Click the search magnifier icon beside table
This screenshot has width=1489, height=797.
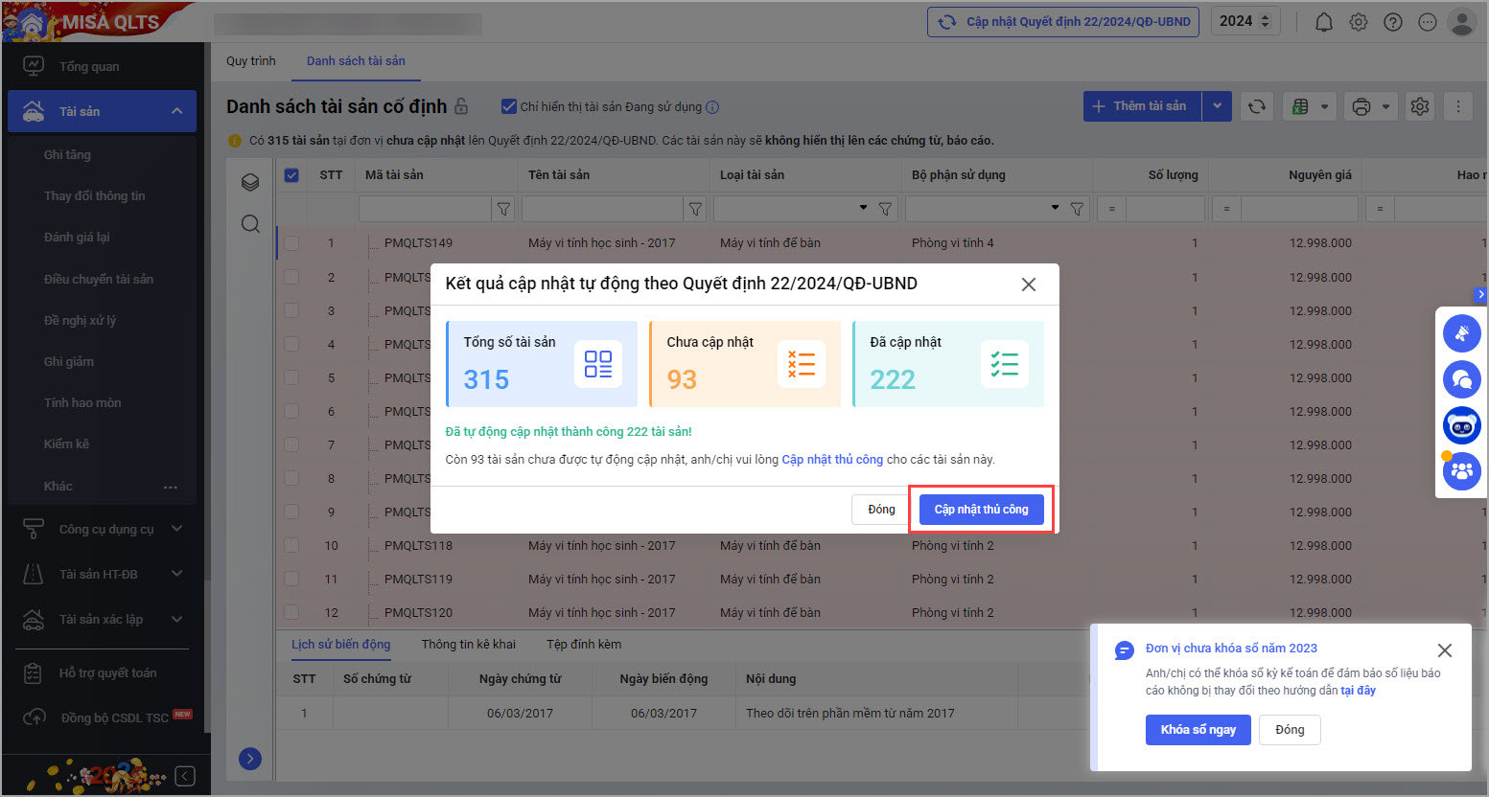[x=250, y=224]
